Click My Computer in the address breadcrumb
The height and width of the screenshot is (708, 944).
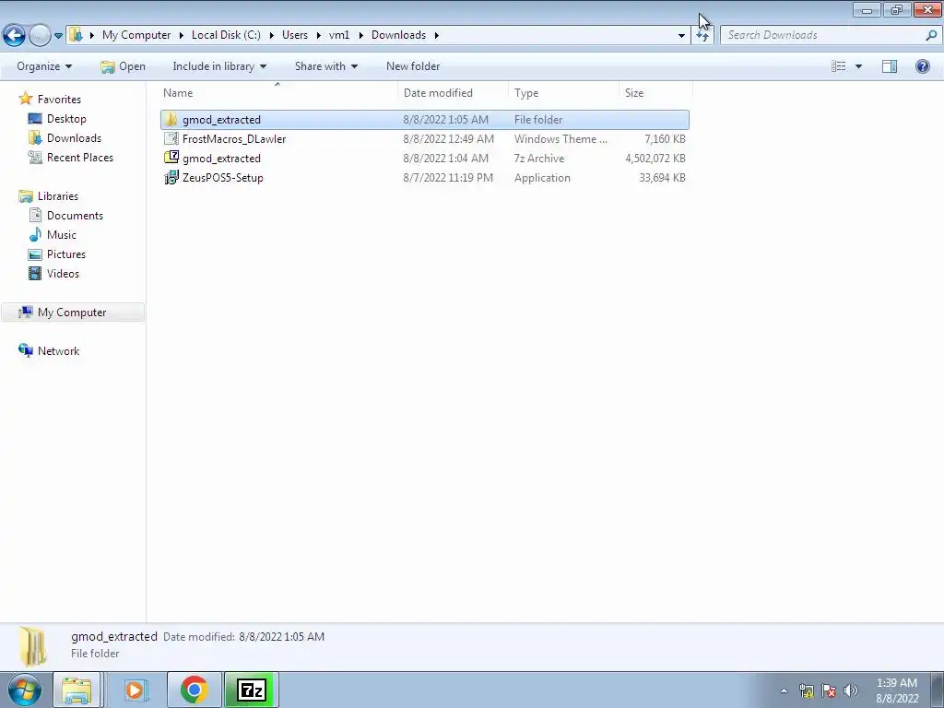click(x=136, y=35)
